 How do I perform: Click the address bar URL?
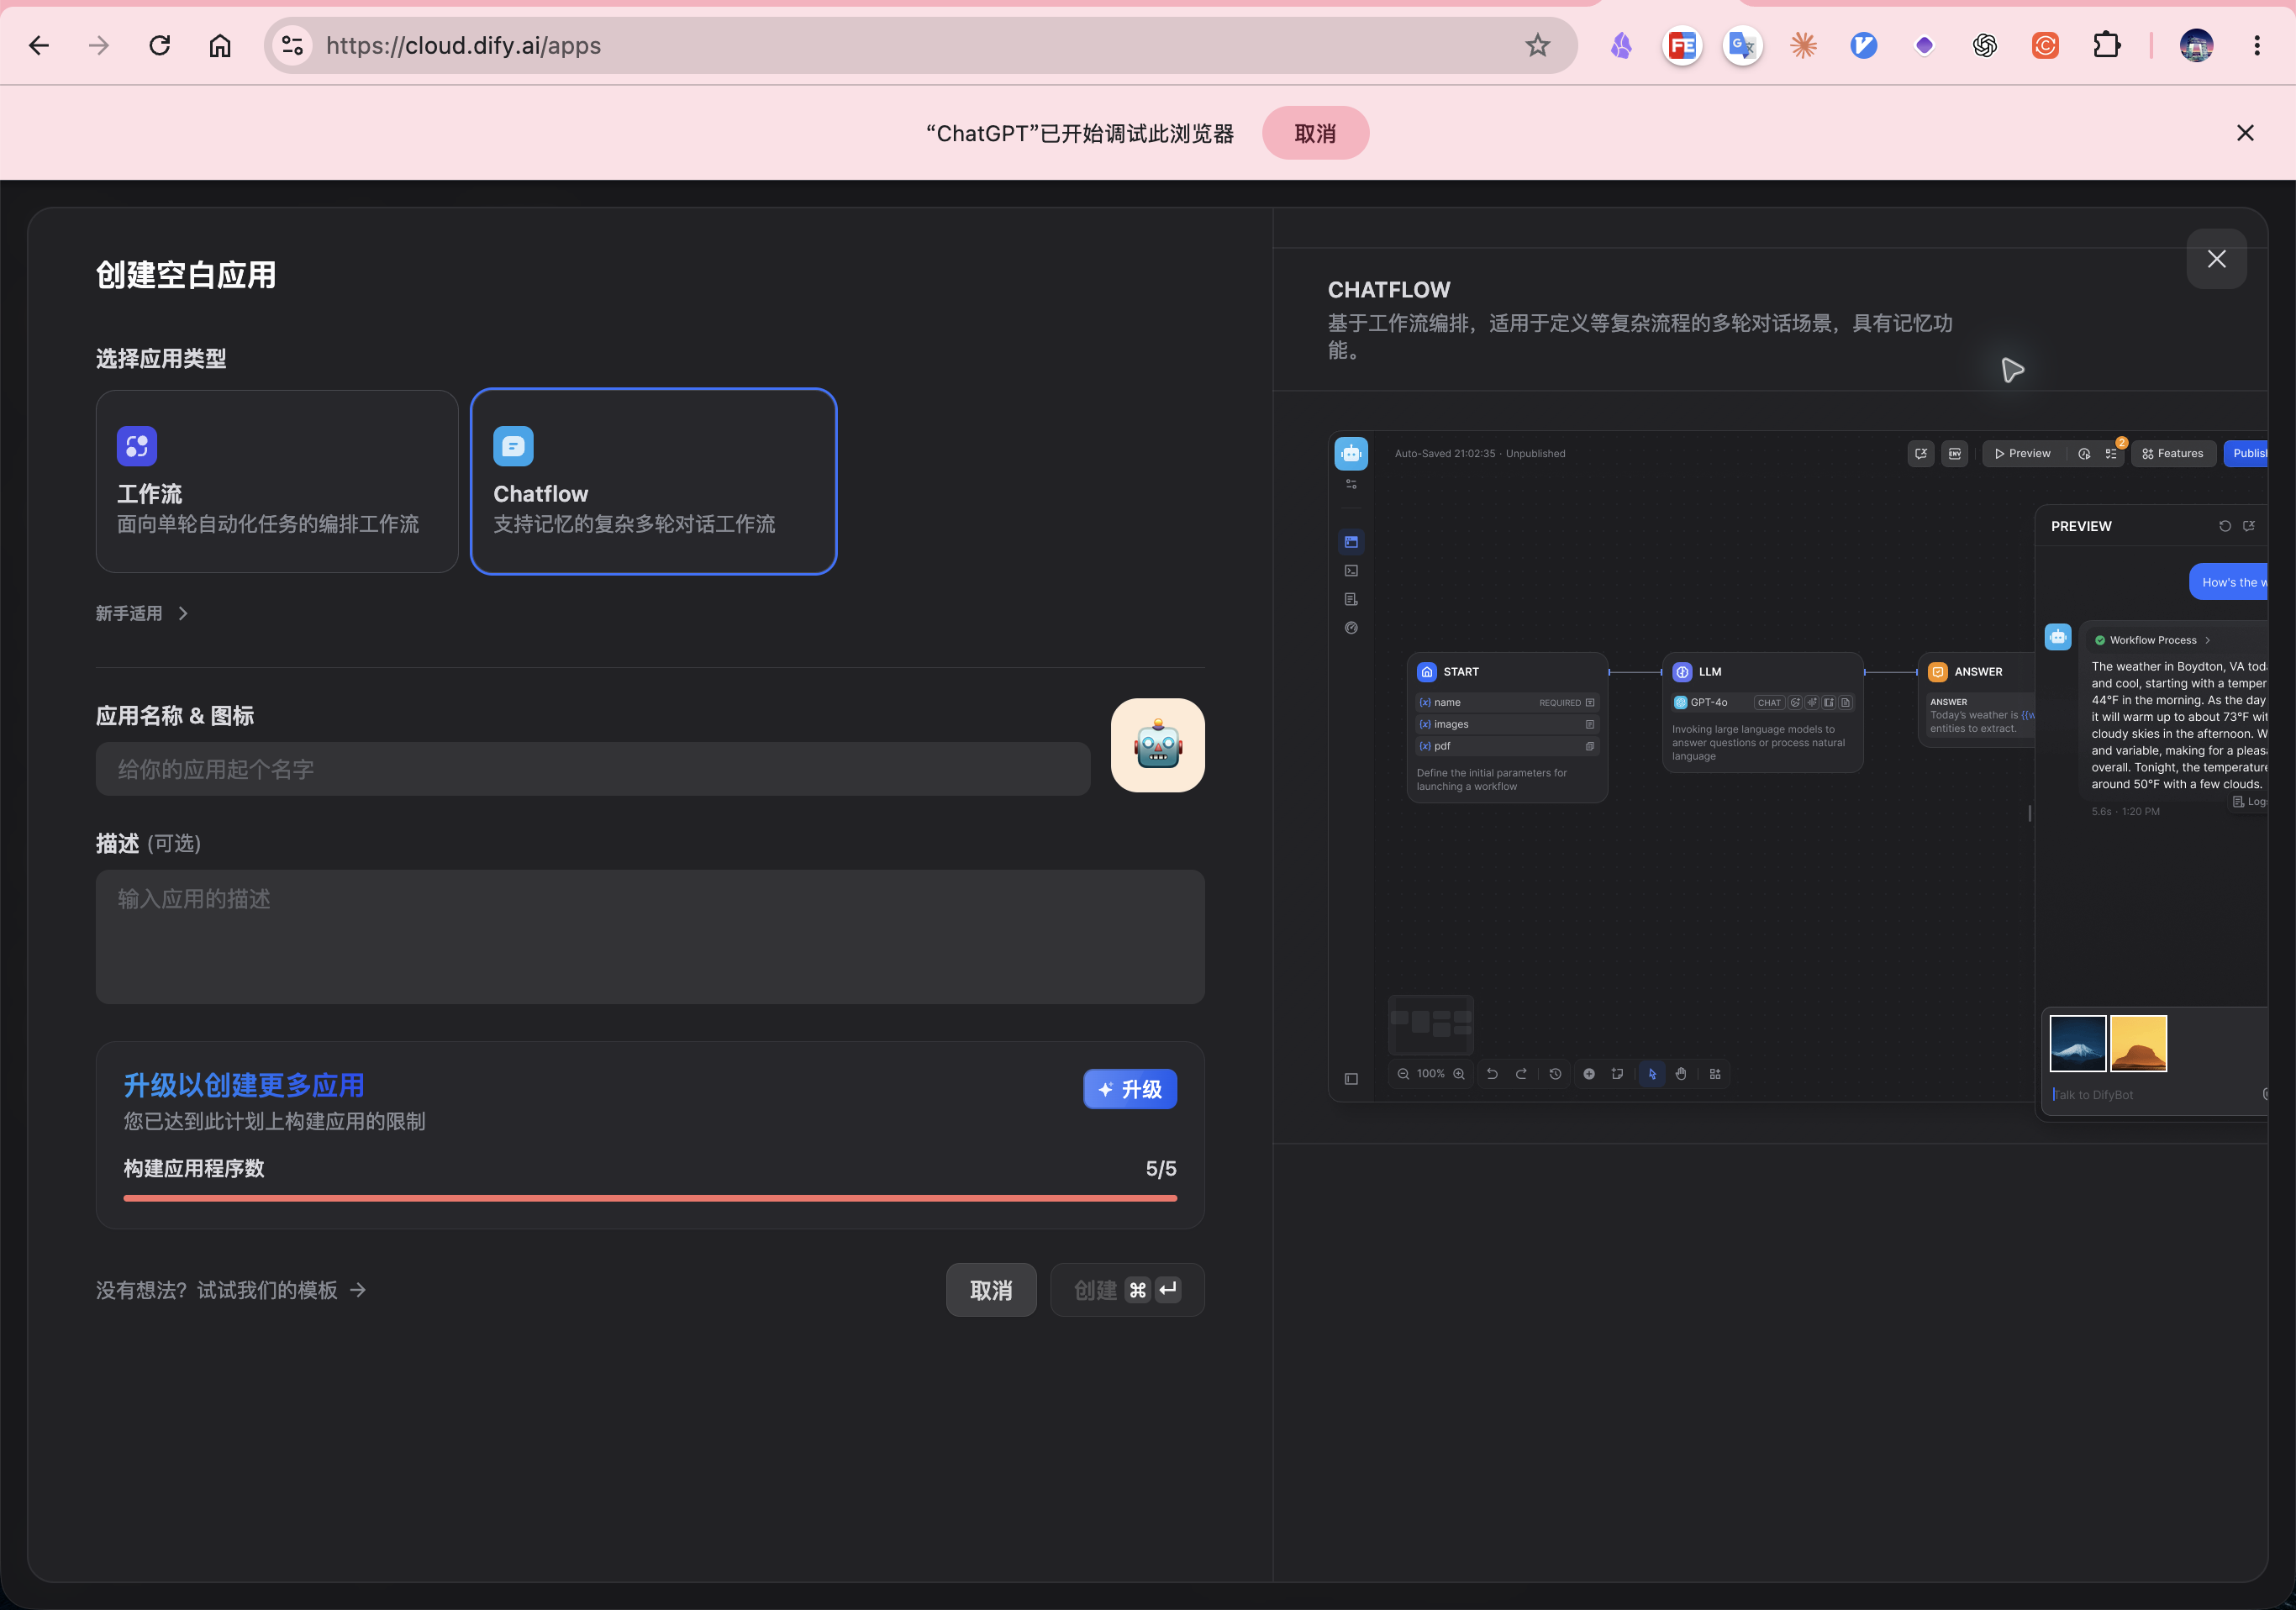(463, 45)
